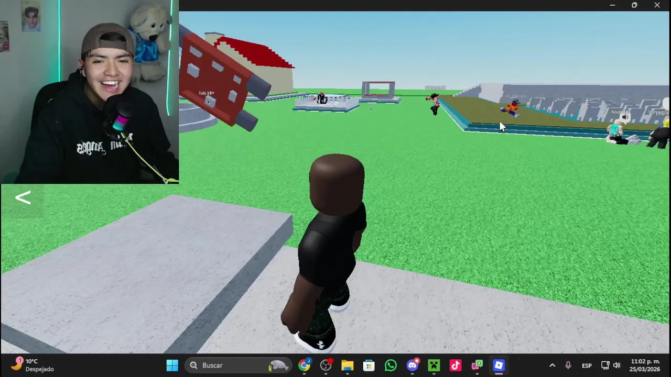Open the pink app icon left of Roblox
The height and width of the screenshot is (377, 671).
477,365
